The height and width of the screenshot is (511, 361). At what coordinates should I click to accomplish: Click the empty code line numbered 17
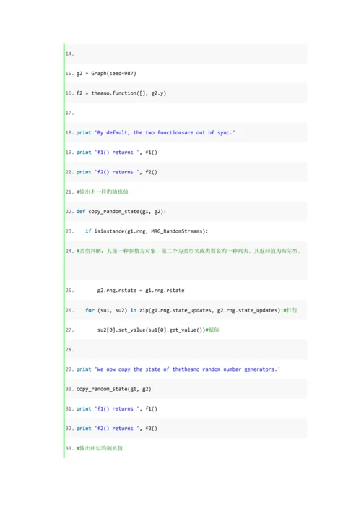point(186,113)
